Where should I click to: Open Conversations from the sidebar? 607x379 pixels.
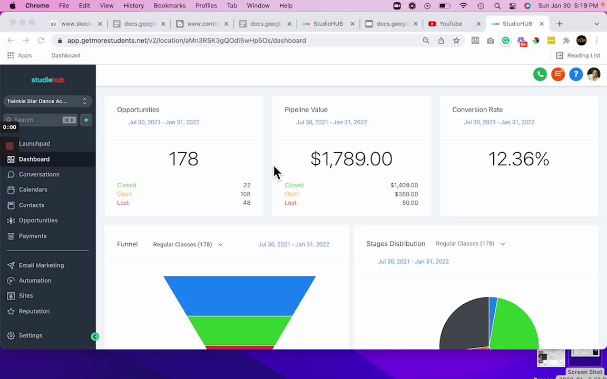38,174
